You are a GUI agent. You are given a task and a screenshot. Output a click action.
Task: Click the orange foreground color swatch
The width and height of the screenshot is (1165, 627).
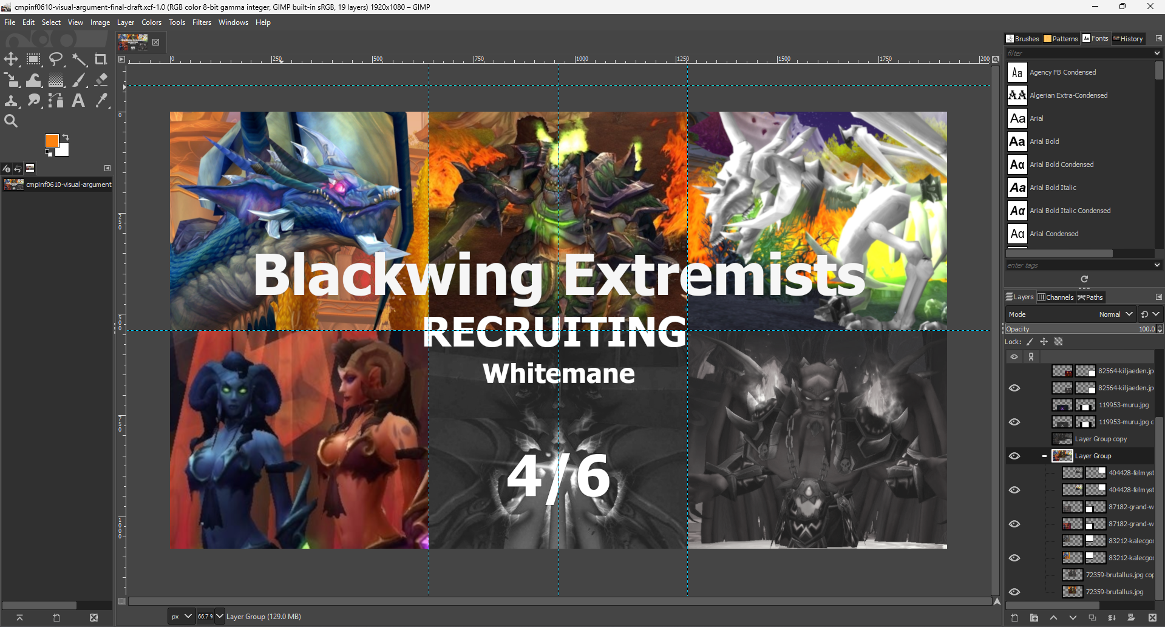(x=51, y=140)
